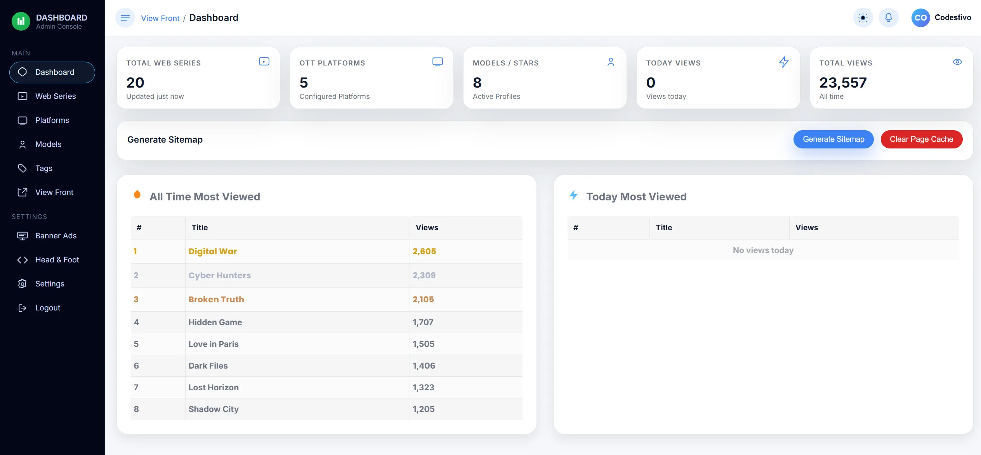Toggle the light/dark theme sun icon
The width and height of the screenshot is (981, 455).
tap(863, 18)
